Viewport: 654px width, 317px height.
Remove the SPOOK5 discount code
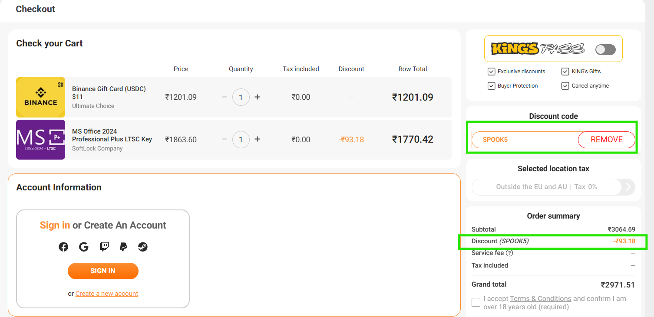pyautogui.click(x=607, y=140)
